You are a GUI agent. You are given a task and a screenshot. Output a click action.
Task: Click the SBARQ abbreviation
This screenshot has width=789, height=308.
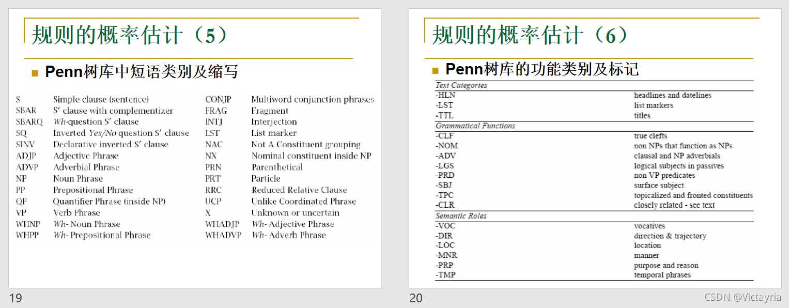tap(29, 122)
